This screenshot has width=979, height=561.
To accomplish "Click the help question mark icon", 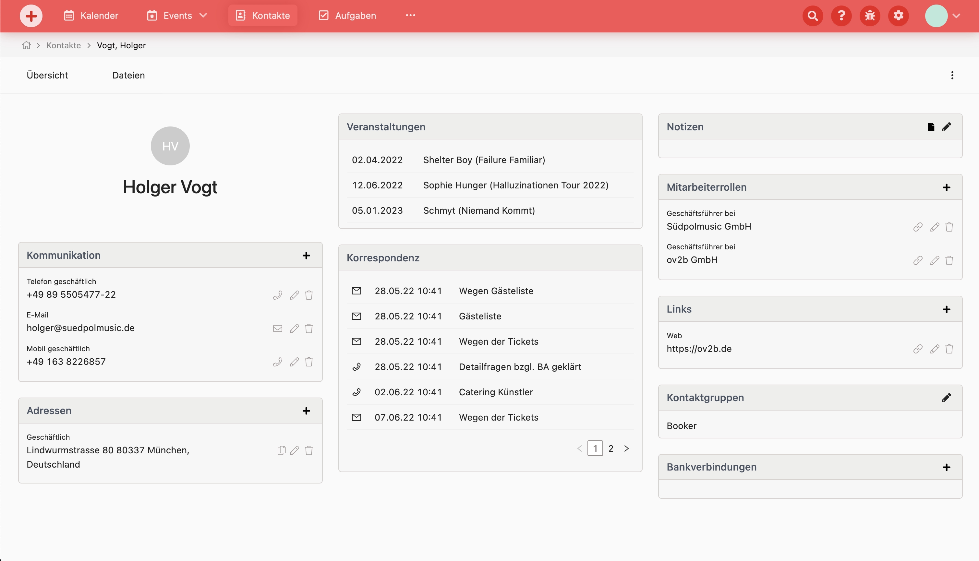I will tap(841, 16).
